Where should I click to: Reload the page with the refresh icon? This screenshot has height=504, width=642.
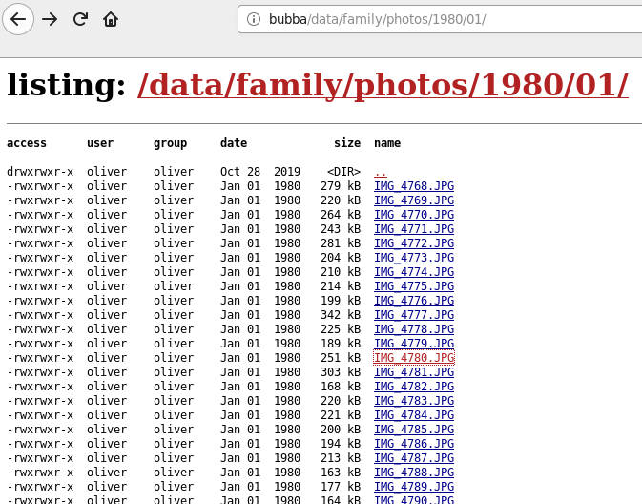(80, 19)
